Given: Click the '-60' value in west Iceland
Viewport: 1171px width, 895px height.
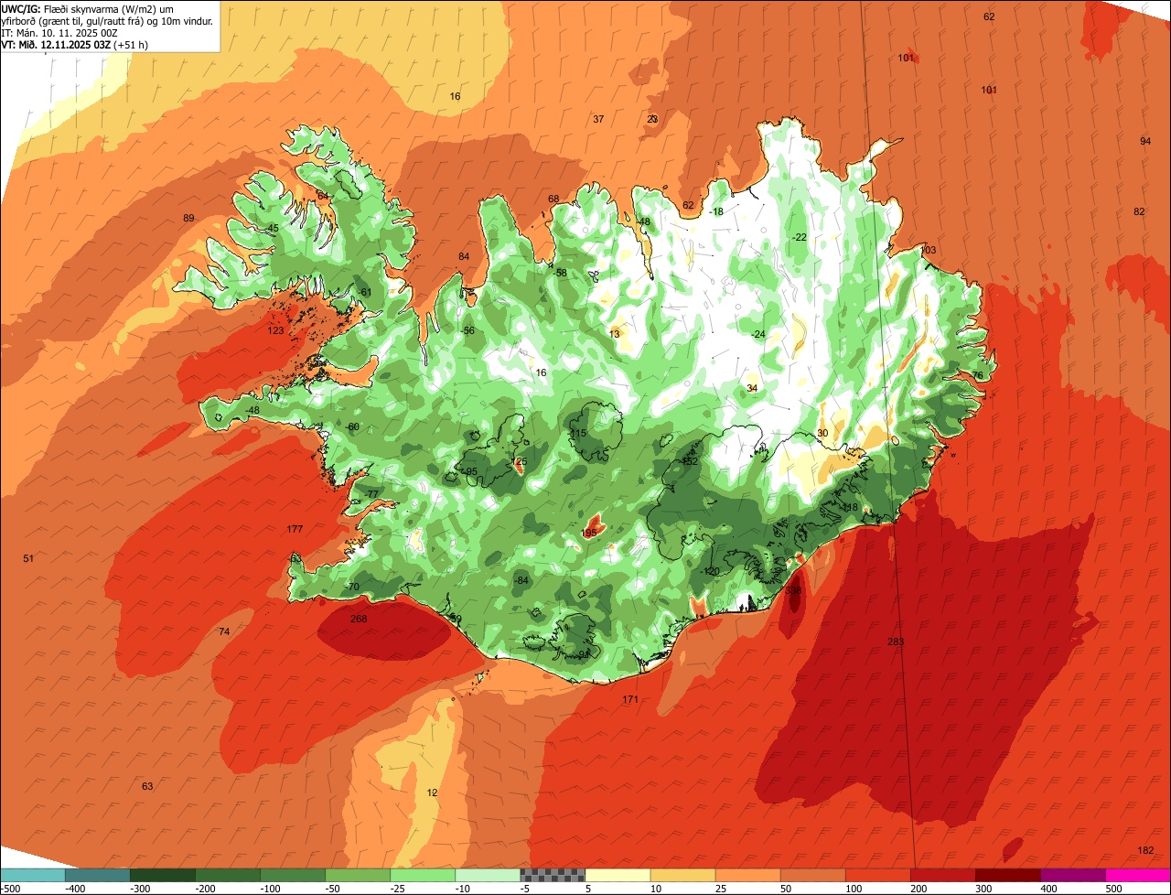Looking at the screenshot, I should [352, 427].
